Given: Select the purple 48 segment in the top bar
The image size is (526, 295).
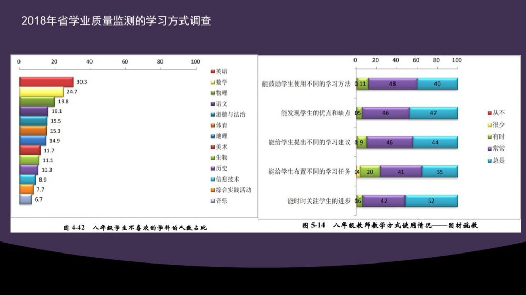Looking at the screenshot, I should pos(392,84).
